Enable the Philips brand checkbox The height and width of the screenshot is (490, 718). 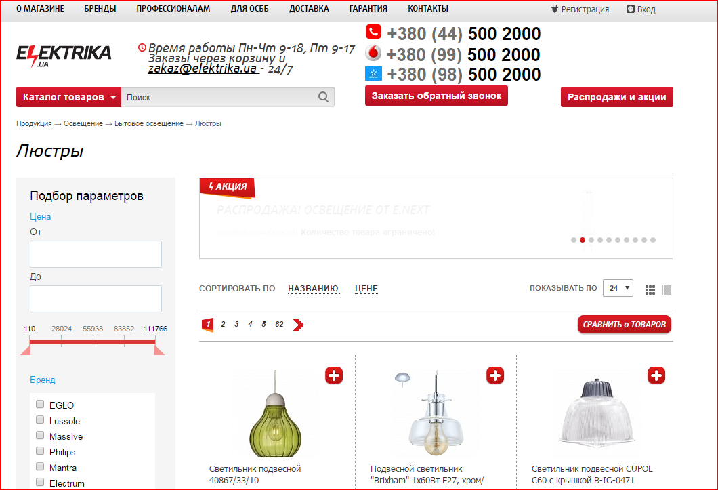click(x=40, y=451)
